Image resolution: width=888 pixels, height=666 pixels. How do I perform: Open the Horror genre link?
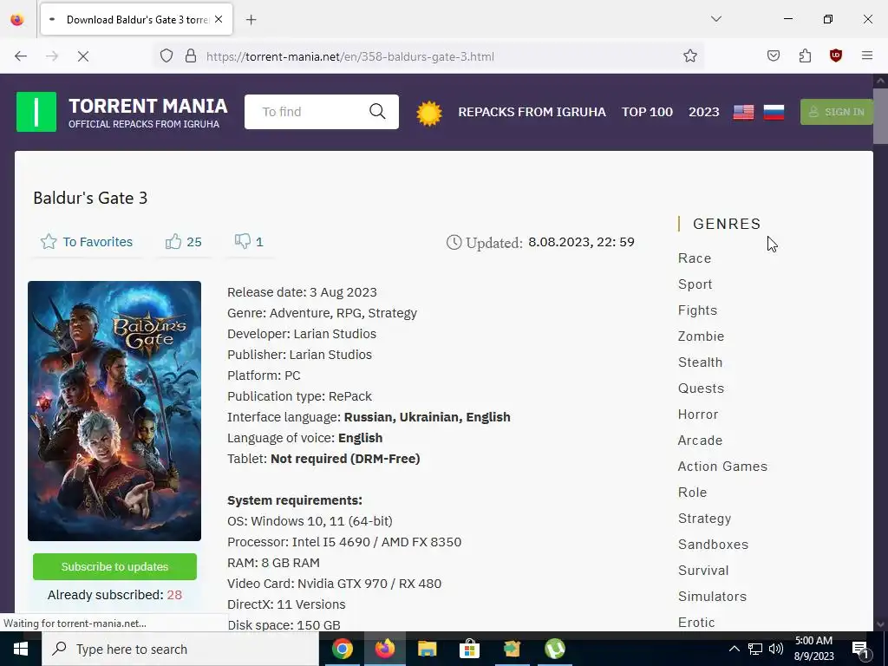698,415
